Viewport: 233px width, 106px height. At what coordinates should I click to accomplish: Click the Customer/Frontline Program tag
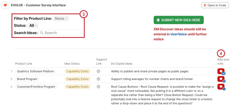click(36, 87)
